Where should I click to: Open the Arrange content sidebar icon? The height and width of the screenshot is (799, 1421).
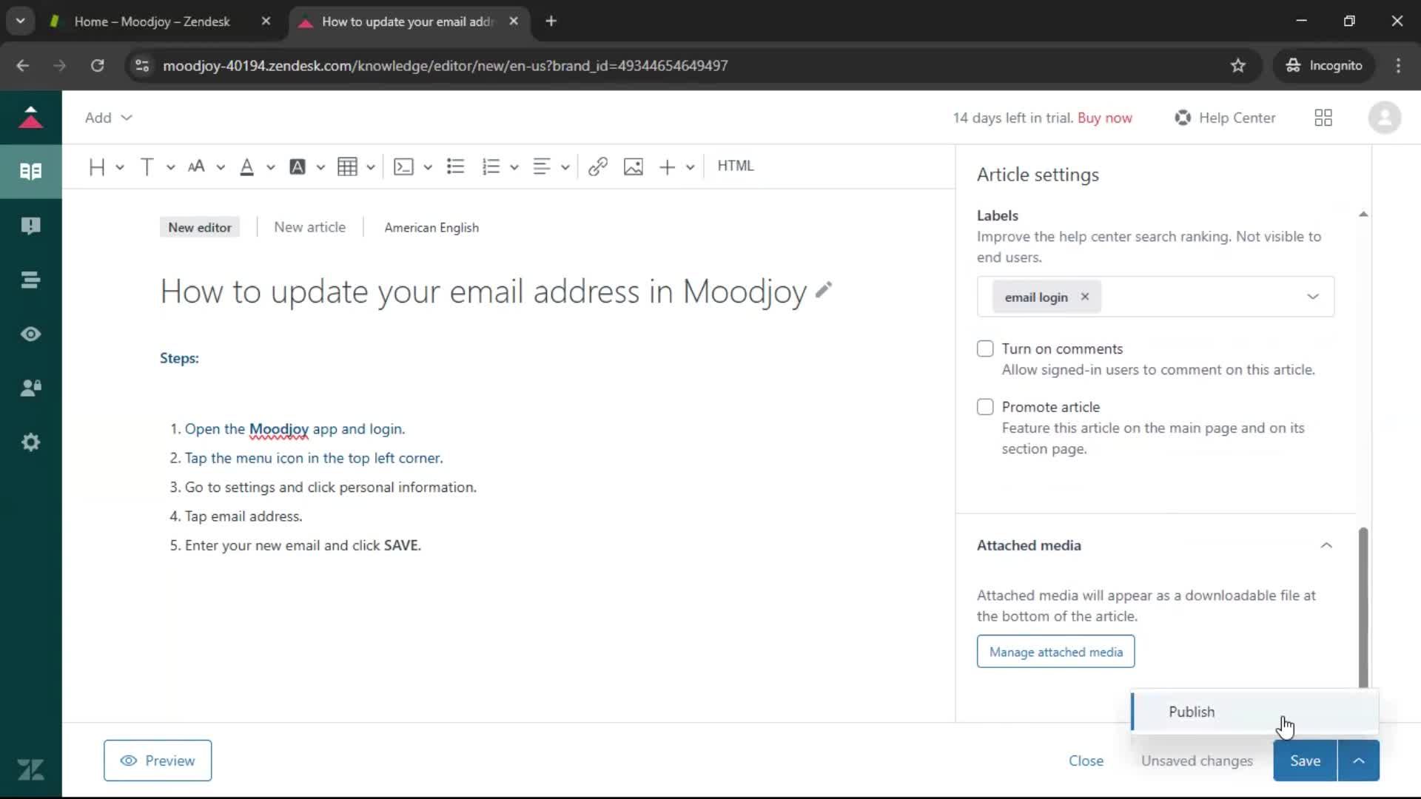click(30, 280)
